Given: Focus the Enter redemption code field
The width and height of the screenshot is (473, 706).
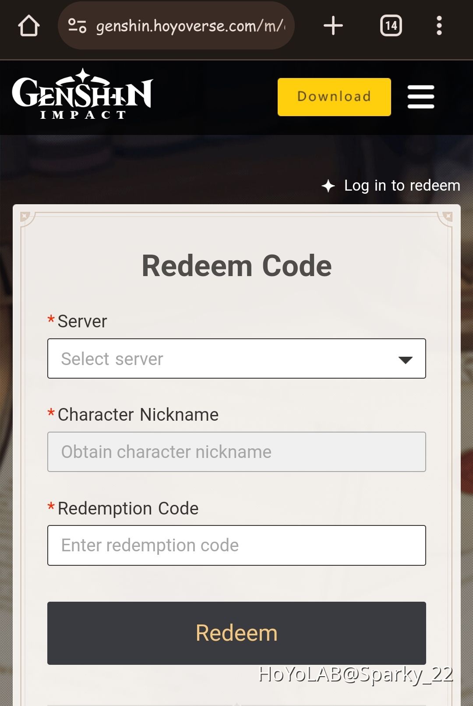Looking at the screenshot, I should (x=236, y=545).
